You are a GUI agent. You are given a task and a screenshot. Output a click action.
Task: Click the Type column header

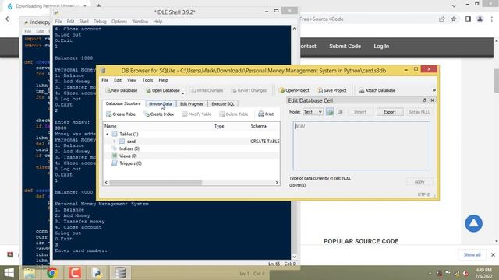219,126
